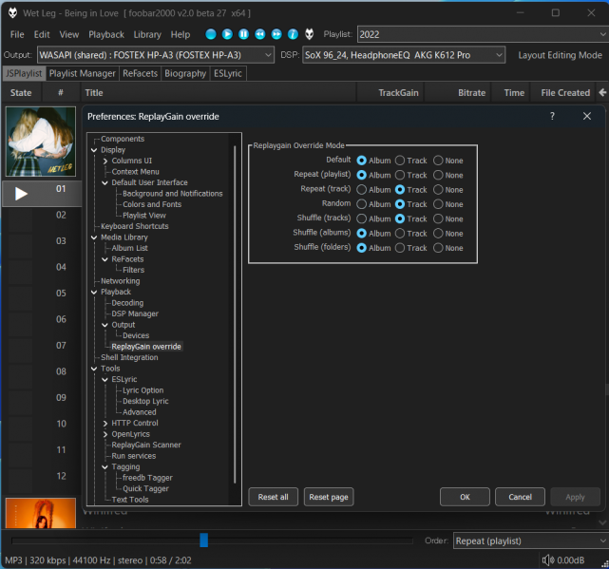Click the Reset page button

tap(329, 497)
